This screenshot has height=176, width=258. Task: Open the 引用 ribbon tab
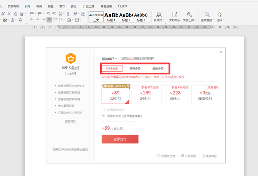pyautogui.click(x=27, y=6)
